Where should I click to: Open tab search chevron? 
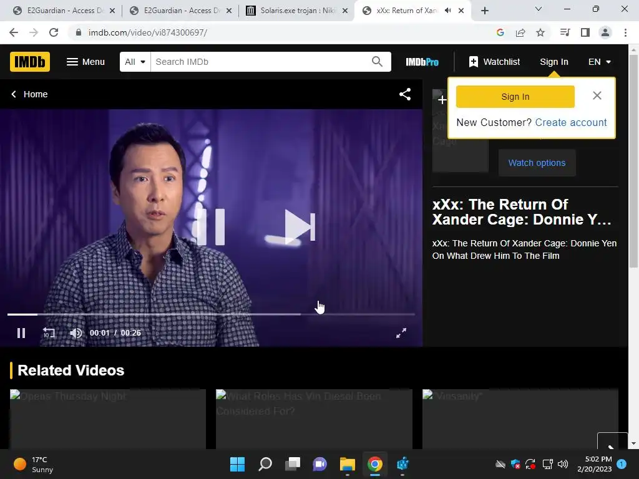coord(539,9)
